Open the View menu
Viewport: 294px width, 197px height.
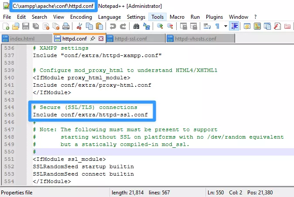pos(59,17)
